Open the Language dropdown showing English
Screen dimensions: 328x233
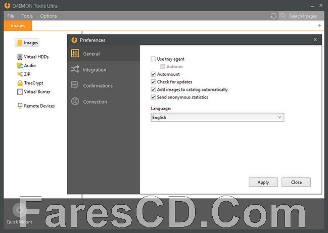point(217,117)
